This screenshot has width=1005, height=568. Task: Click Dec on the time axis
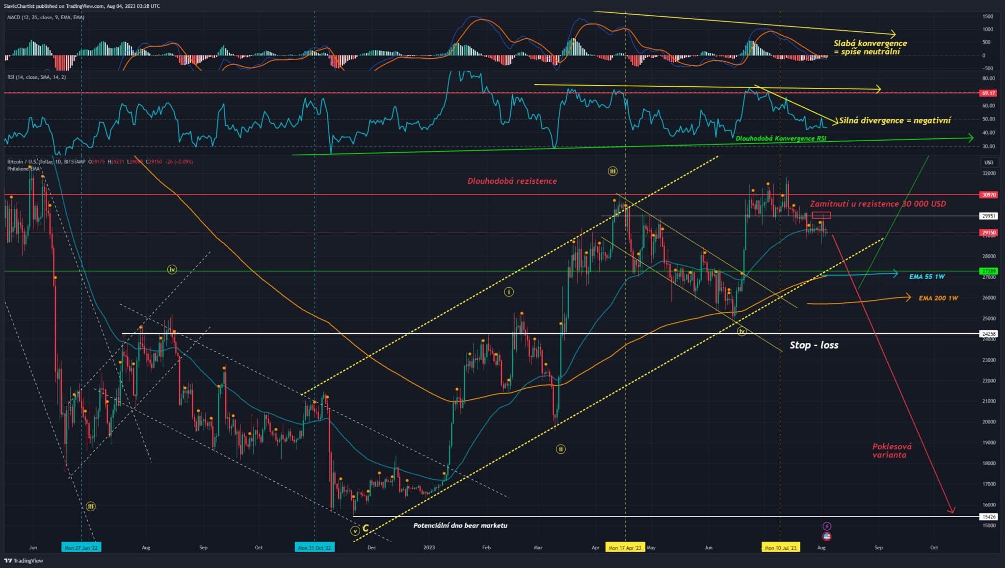[x=371, y=547]
